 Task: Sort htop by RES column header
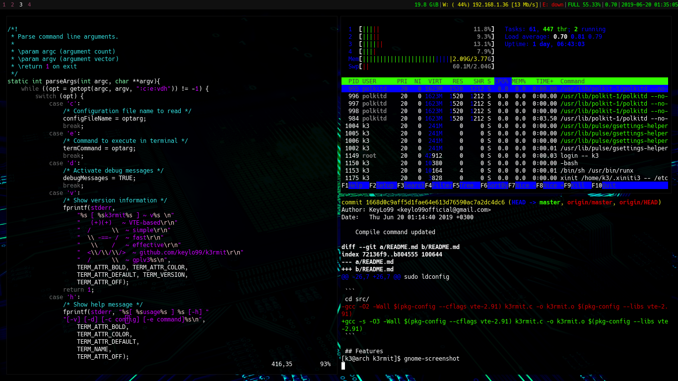[458, 81]
